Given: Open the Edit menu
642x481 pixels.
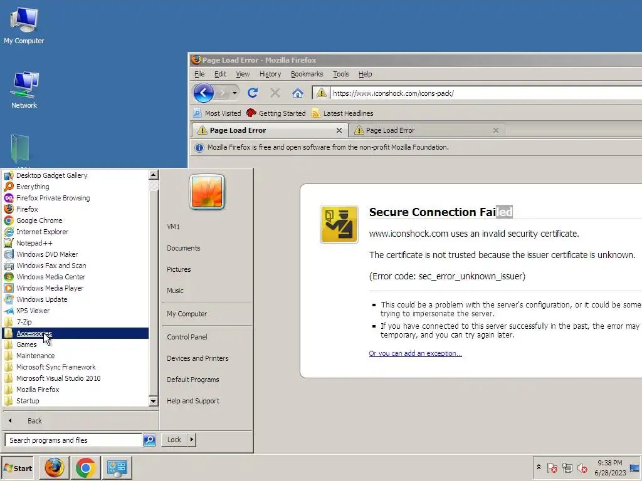Looking at the screenshot, I should pos(220,74).
